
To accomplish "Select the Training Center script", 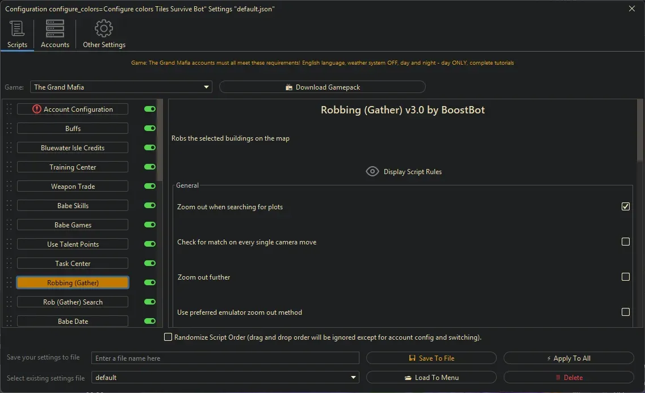I will coord(73,167).
